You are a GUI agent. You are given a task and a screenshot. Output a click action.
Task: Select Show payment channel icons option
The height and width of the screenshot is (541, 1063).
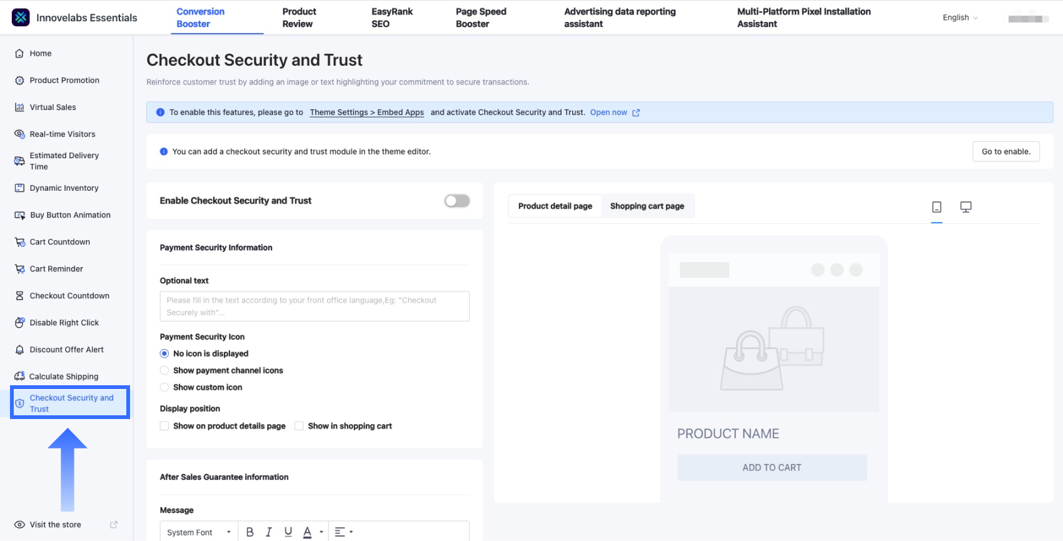[164, 371]
